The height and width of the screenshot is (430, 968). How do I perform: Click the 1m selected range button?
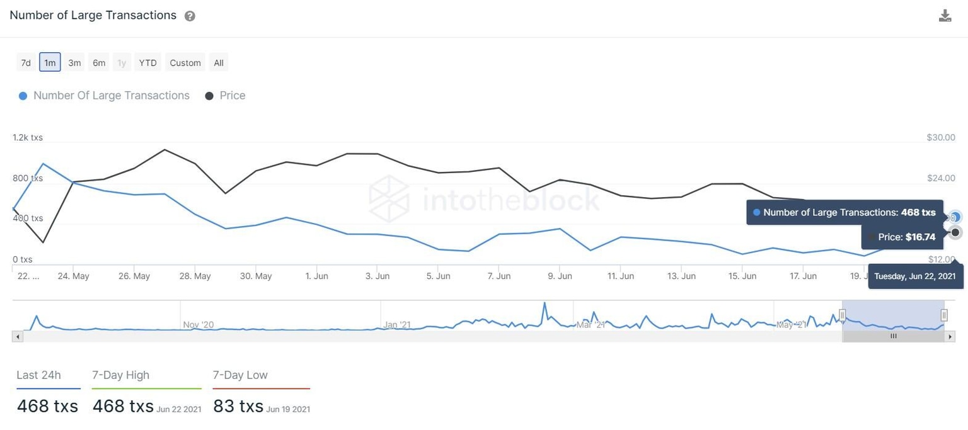pyautogui.click(x=50, y=62)
